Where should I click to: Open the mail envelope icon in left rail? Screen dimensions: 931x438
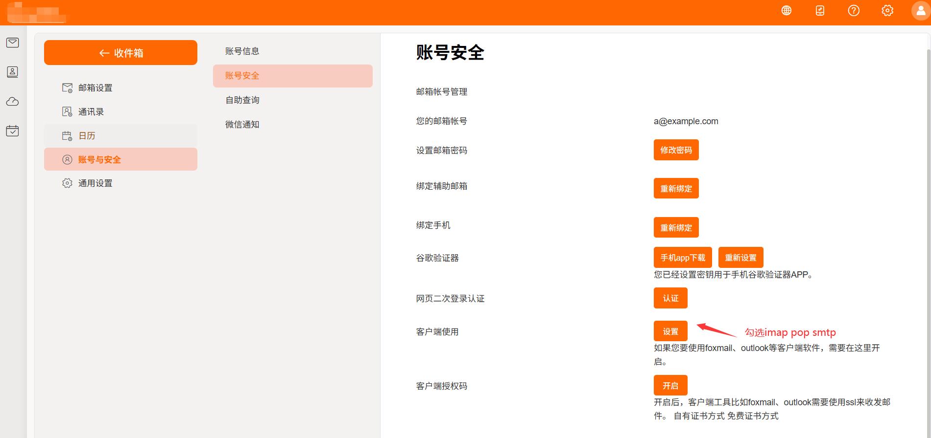tap(13, 43)
